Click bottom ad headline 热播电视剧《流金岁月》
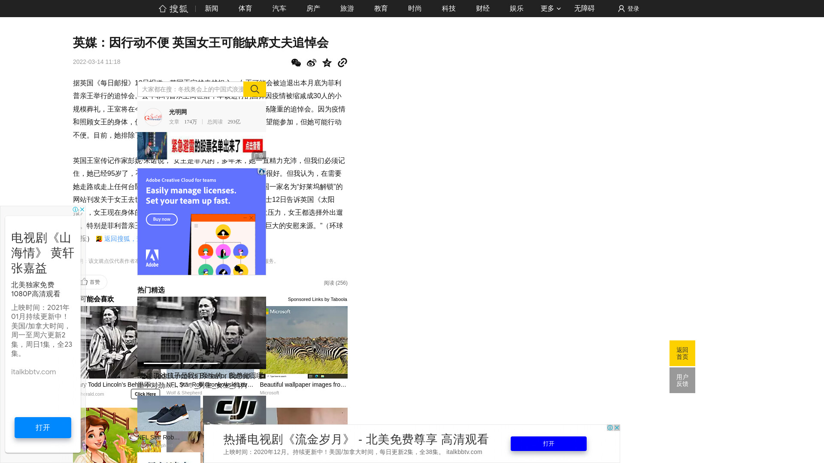This screenshot has width=824, height=463. [x=356, y=439]
